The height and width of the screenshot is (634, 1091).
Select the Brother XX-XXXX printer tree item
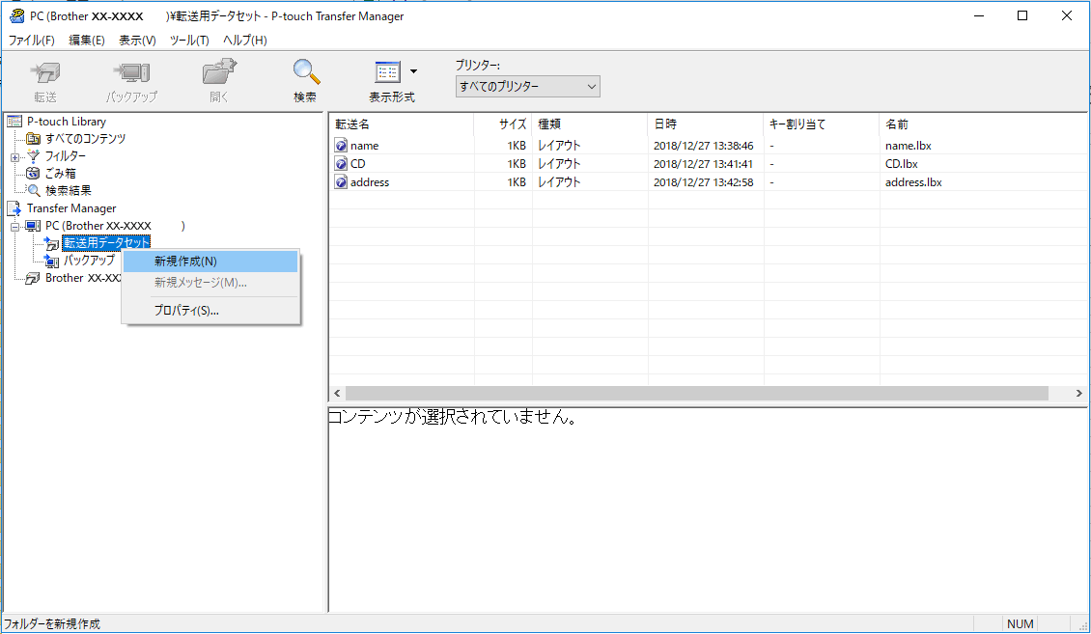(x=83, y=278)
